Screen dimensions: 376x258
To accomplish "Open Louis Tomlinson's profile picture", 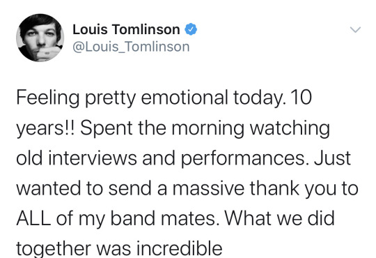I will (x=40, y=38).
